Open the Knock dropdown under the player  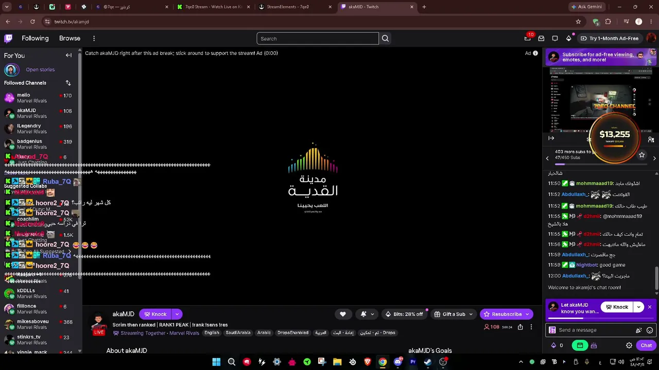[177, 314]
